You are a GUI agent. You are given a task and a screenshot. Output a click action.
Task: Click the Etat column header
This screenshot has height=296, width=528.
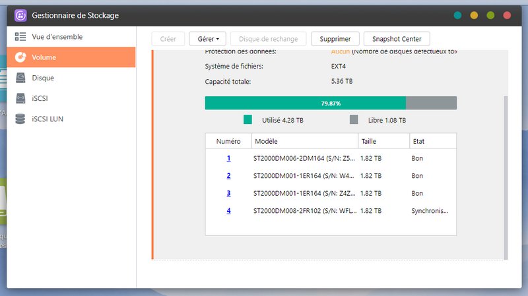(x=433, y=141)
